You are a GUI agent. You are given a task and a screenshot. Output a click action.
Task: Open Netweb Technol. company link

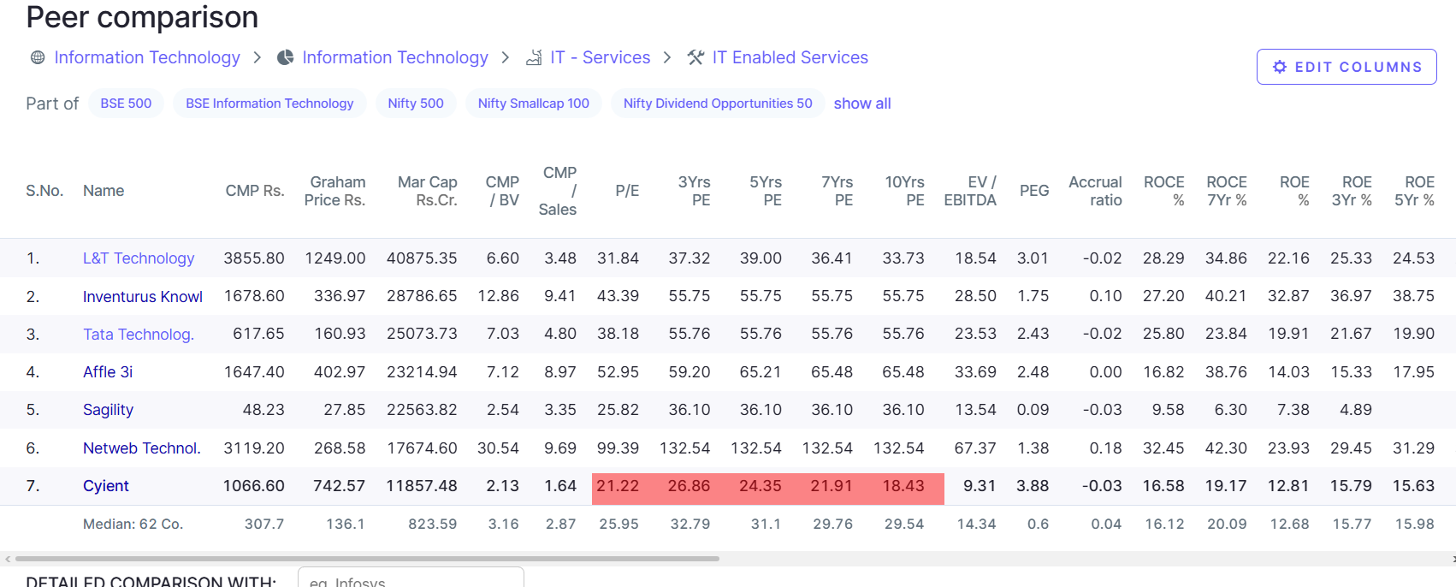(142, 448)
